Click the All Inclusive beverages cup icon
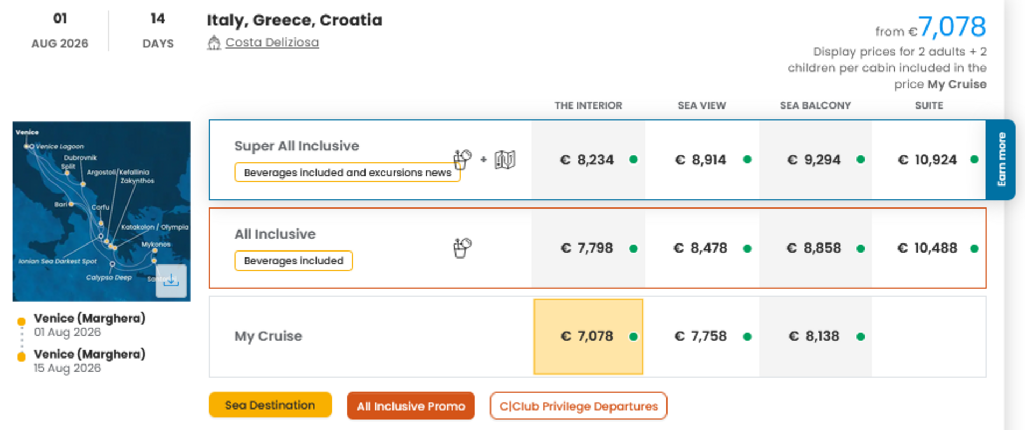1025x430 pixels. (462, 248)
